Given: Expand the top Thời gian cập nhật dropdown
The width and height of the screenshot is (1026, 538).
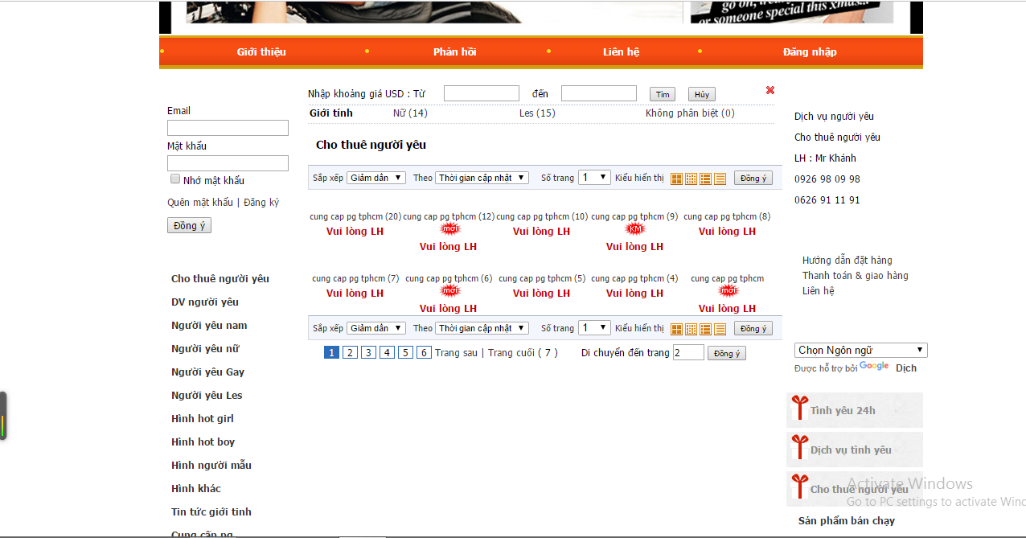Looking at the screenshot, I should [482, 178].
